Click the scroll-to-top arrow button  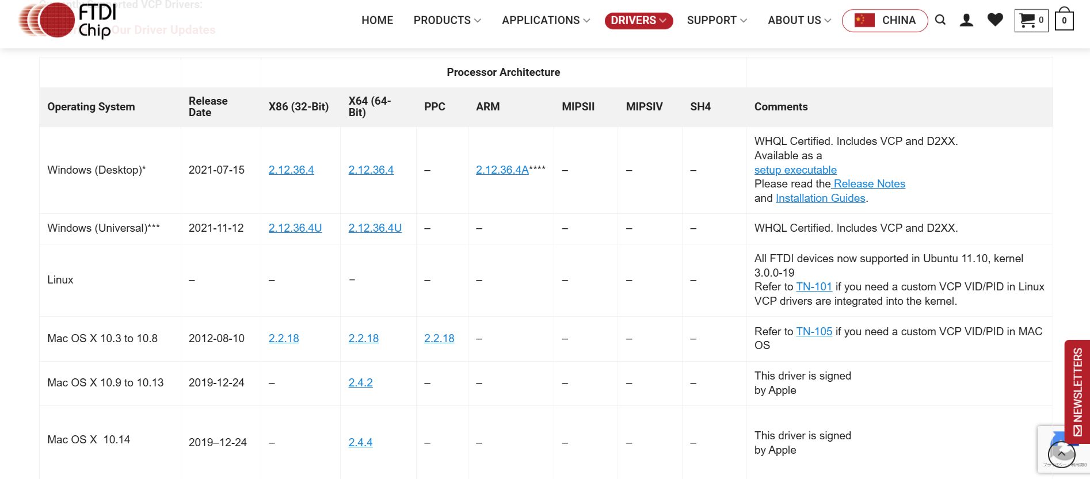pyautogui.click(x=1061, y=454)
